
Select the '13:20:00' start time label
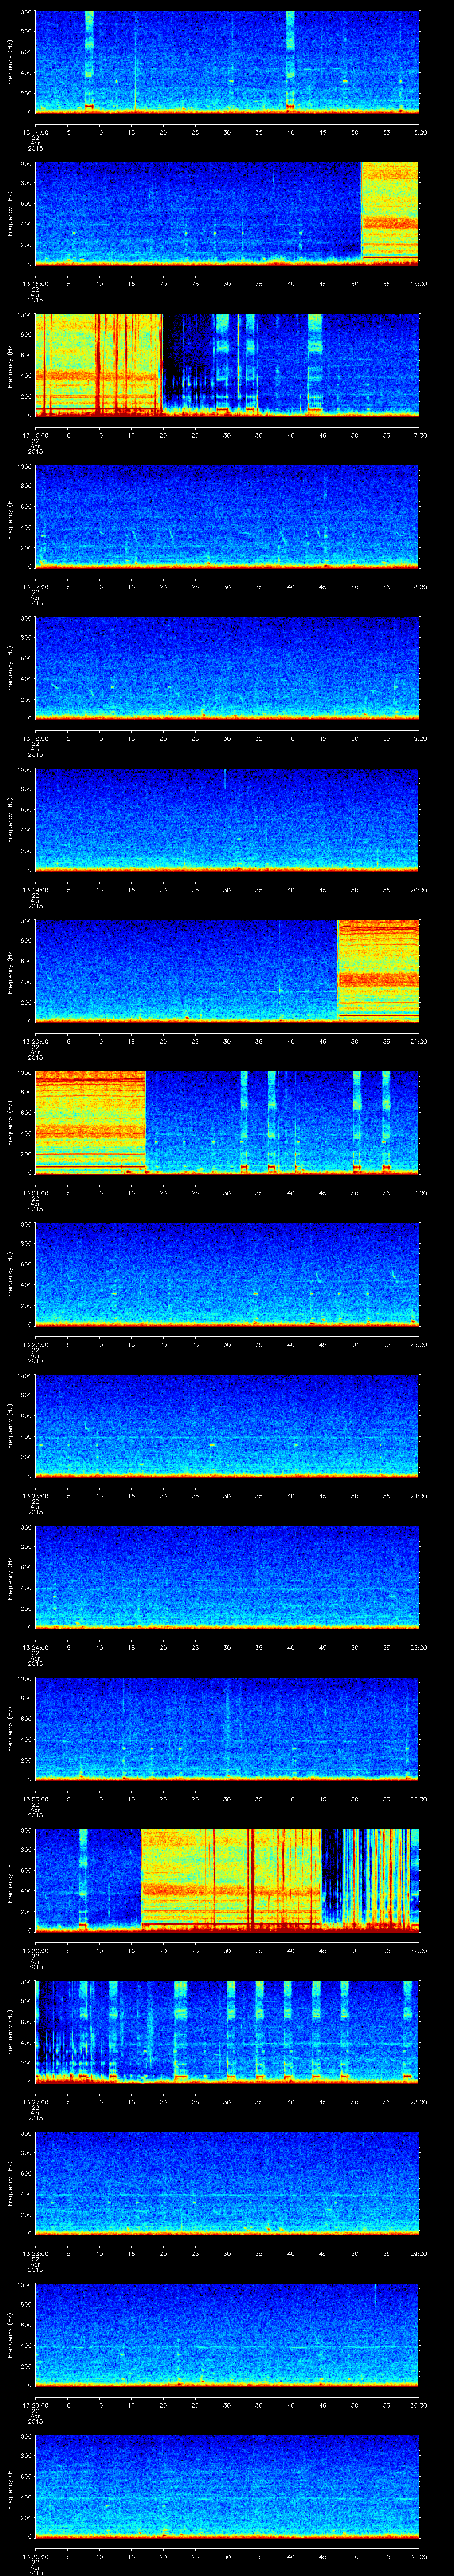pos(35,1041)
